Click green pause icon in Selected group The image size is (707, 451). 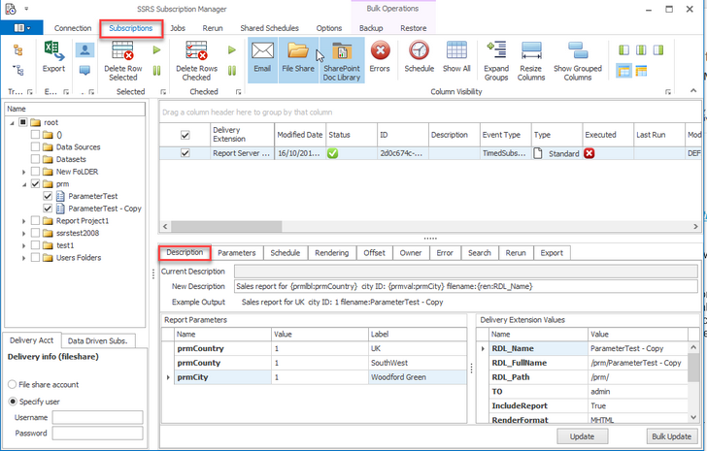click(157, 70)
